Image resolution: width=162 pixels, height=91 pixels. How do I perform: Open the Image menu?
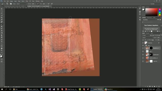[x=11, y=1]
